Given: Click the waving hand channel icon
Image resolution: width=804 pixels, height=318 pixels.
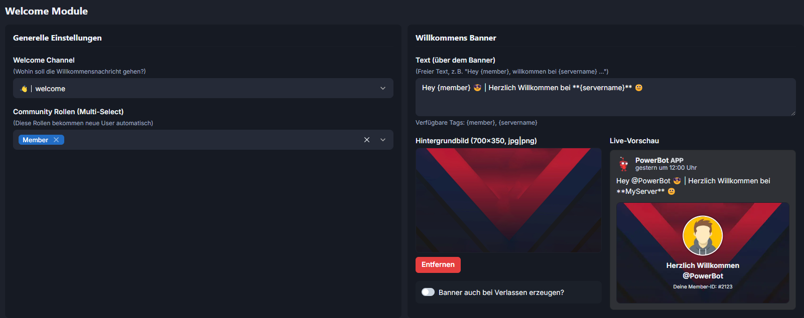Looking at the screenshot, I should pyautogui.click(x=24, y=89).
